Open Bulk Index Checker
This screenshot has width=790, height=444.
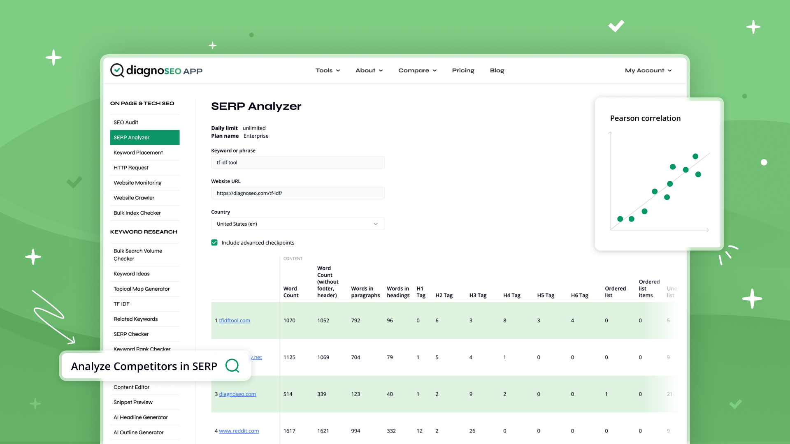[x=145, y=213]
